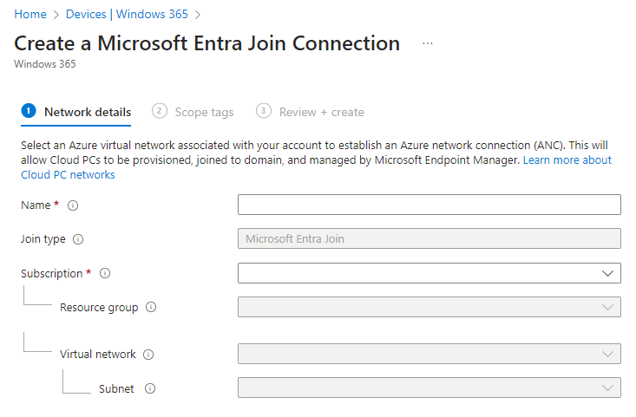The image size is (636, 417).
Task: Click the info icon beside Join type
Action: pyautogui.click(x=79, y=239)
